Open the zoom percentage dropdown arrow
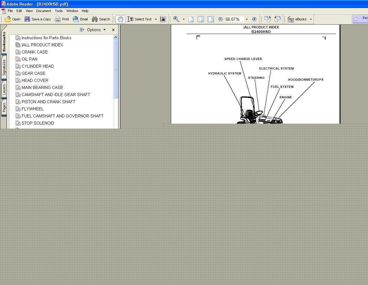This screenshot has height=285, width=368. pos(247,19)
